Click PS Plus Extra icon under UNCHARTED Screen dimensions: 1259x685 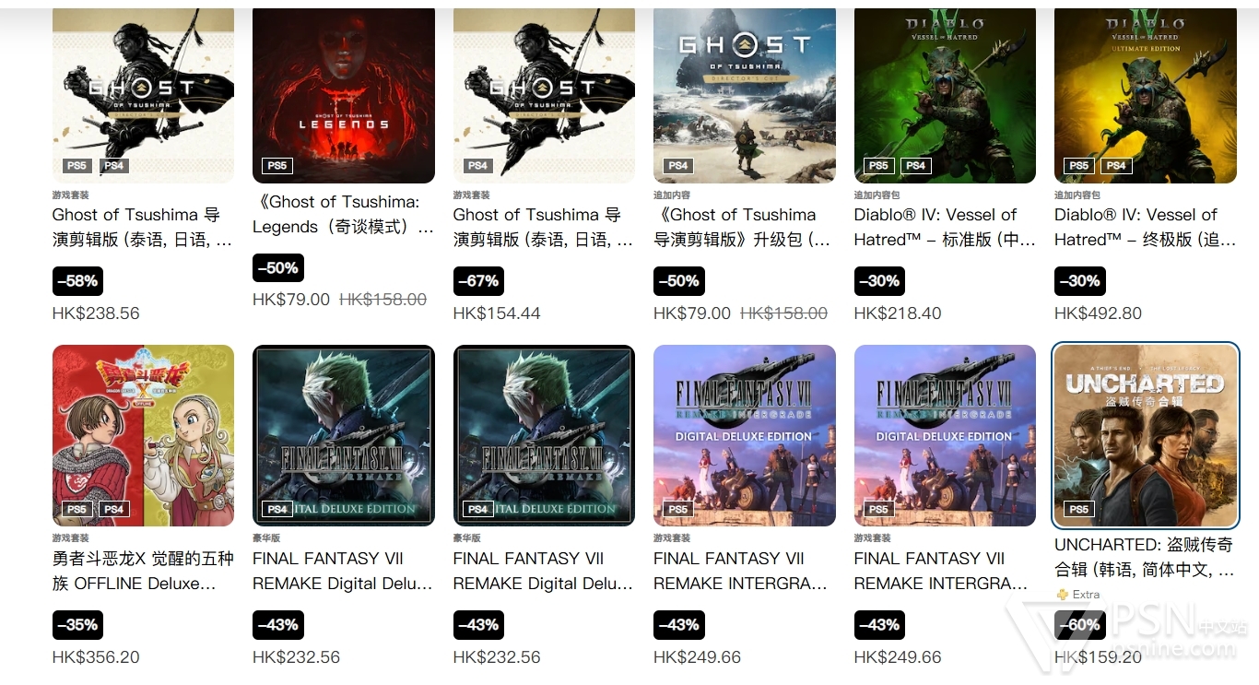pyautogui.click(x=1063, y=595)
